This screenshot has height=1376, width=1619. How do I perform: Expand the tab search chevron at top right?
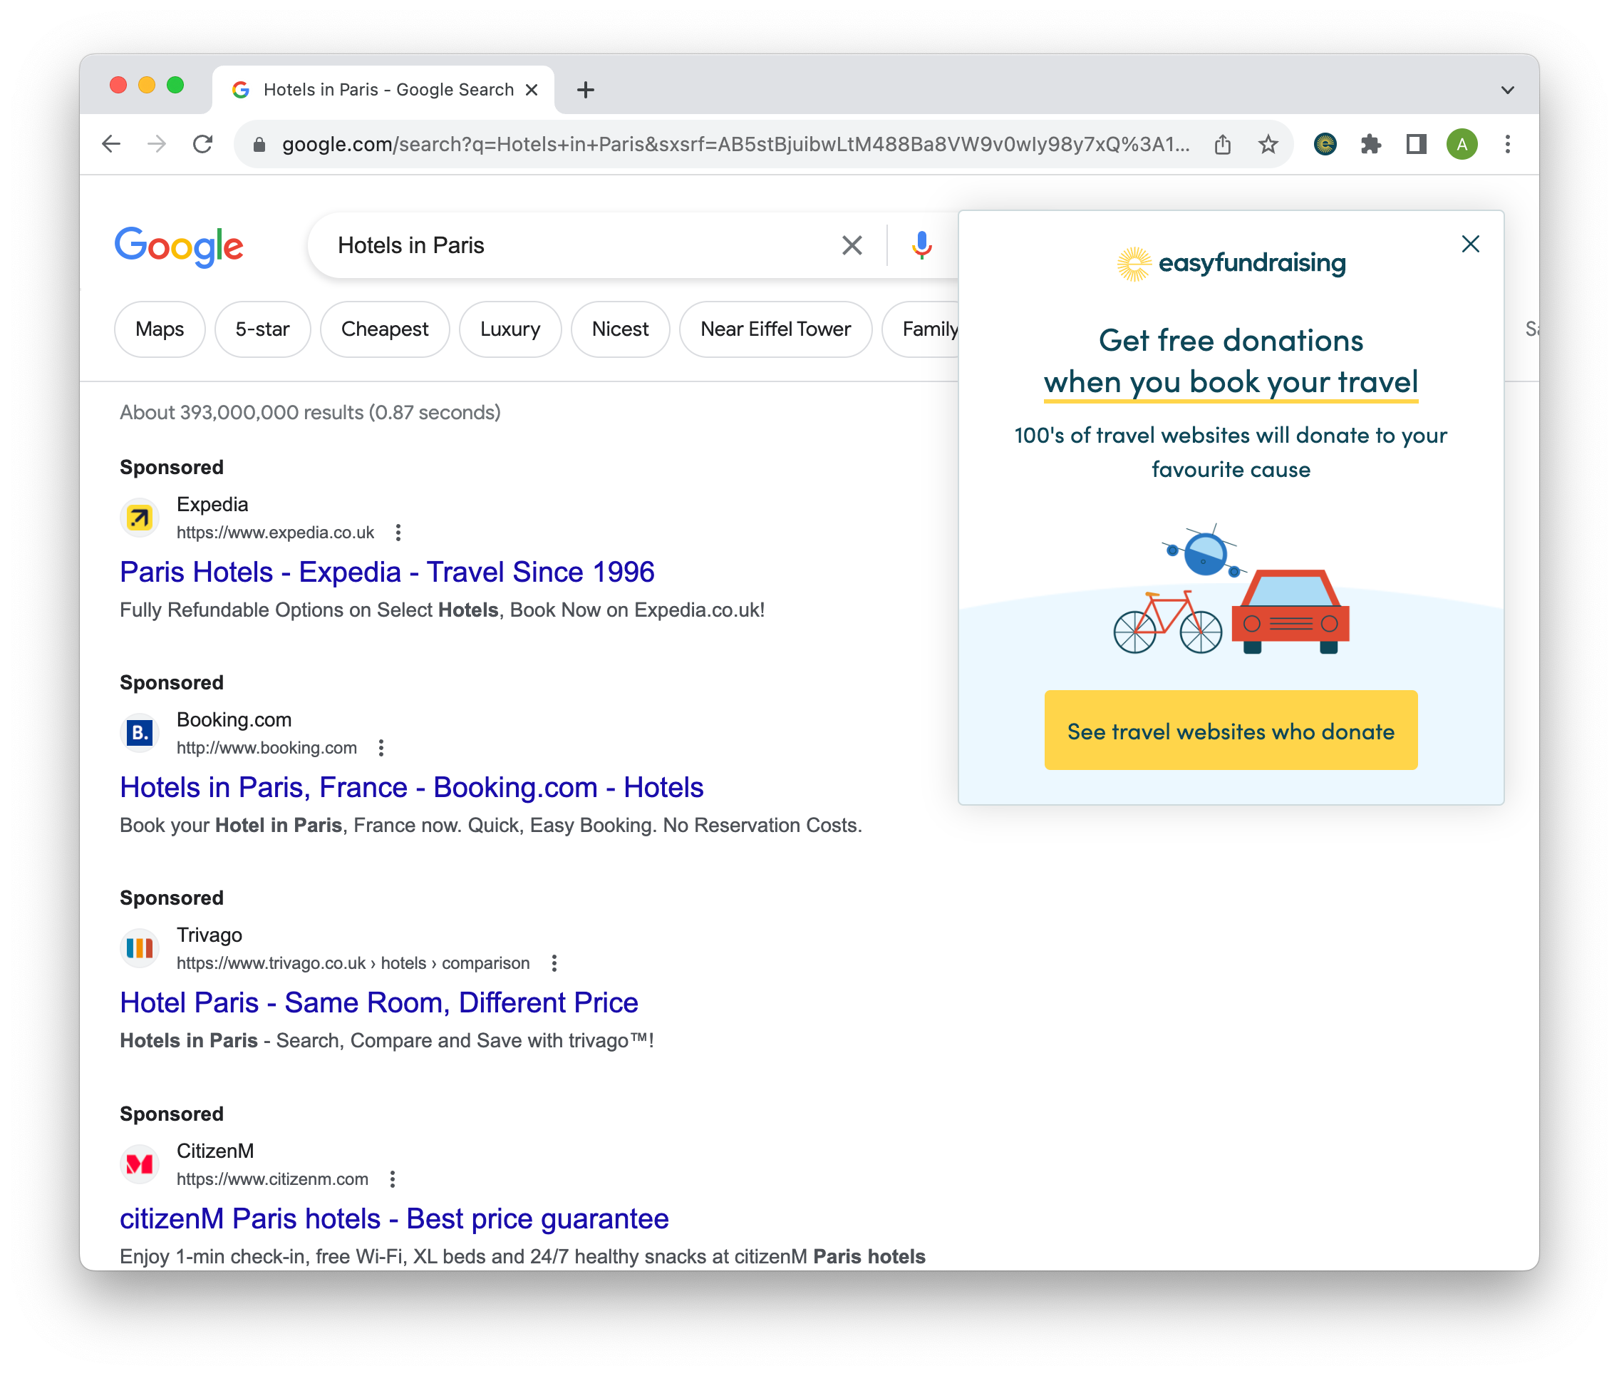pos(1508,91)
